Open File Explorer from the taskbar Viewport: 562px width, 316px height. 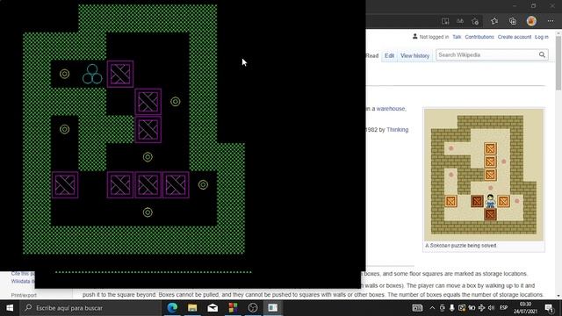[192, 308]
